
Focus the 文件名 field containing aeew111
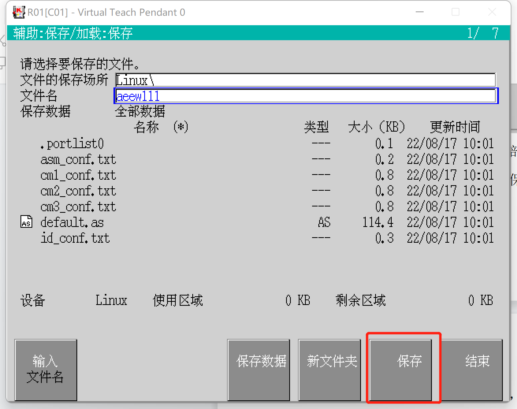pyautogui.click(x=306, y=96)
